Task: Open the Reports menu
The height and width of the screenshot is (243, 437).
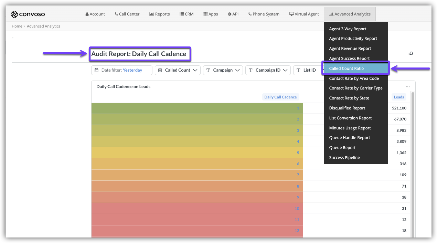Action: tap(159, 14)
